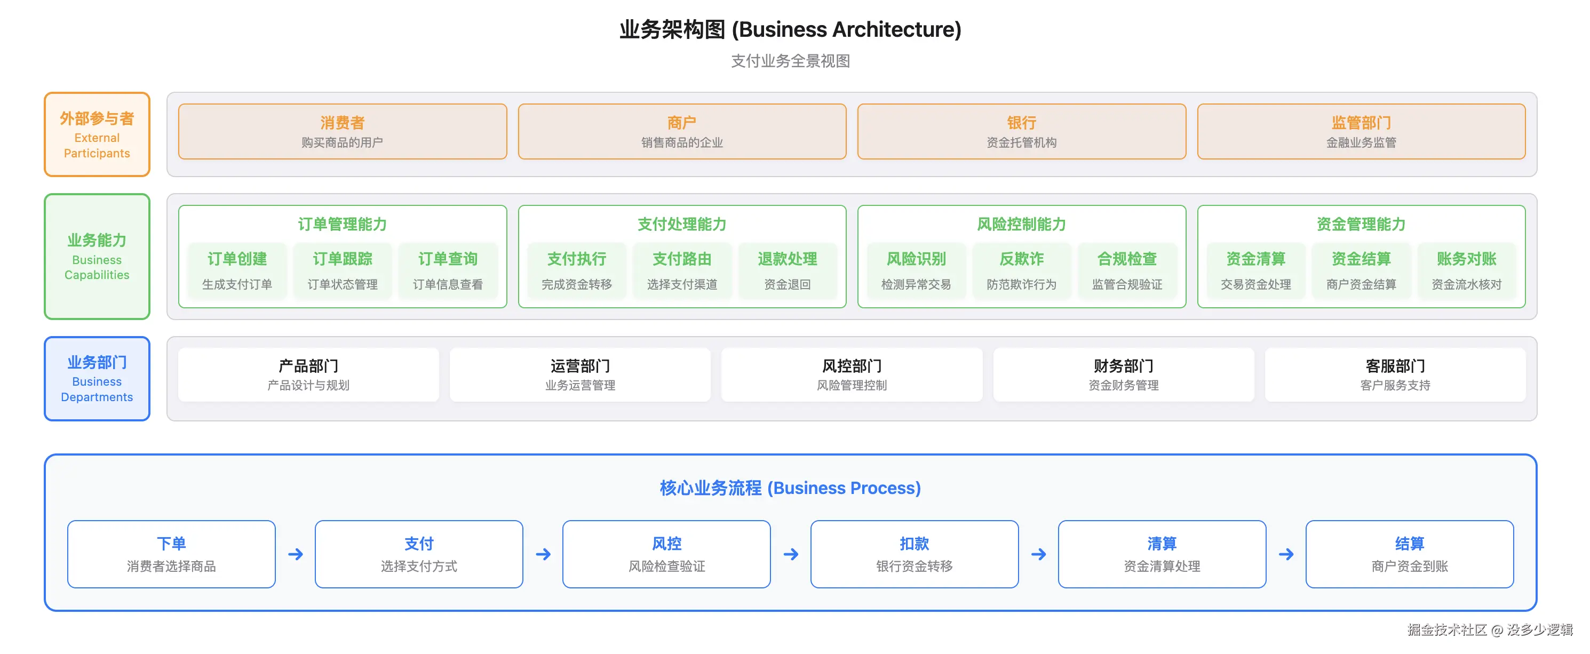Select the 支付路由 capability card
The width and height of the screenshot is (1590, 654).
pyautogui.click(x=682, y=270)
